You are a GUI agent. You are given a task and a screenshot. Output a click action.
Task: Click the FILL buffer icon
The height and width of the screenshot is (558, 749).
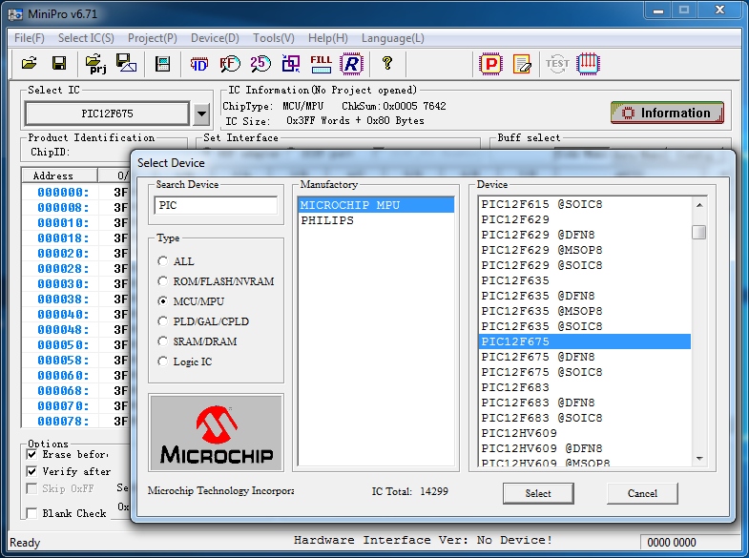point(321,64)
